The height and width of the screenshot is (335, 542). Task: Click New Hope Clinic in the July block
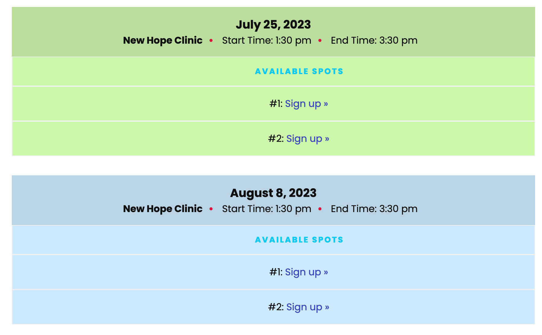(163, 40)
